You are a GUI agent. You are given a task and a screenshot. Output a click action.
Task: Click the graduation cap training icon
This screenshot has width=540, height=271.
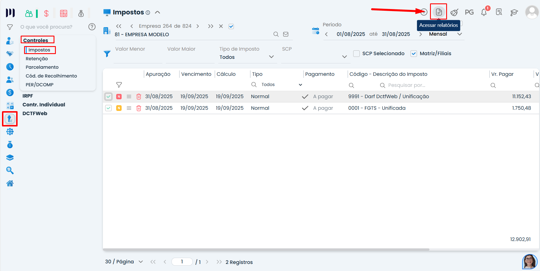[514, 12]
